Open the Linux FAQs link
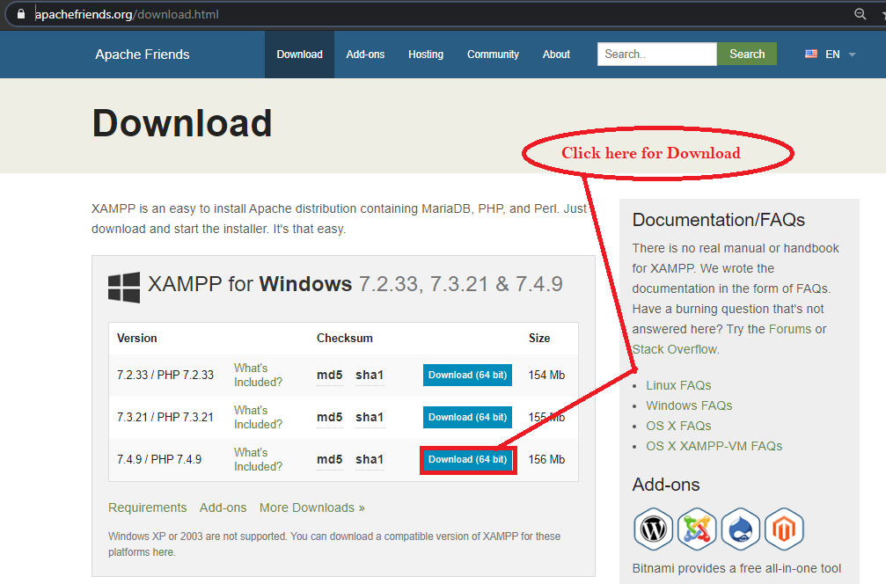The image size is (886, 584). click(x=678, y=386)
